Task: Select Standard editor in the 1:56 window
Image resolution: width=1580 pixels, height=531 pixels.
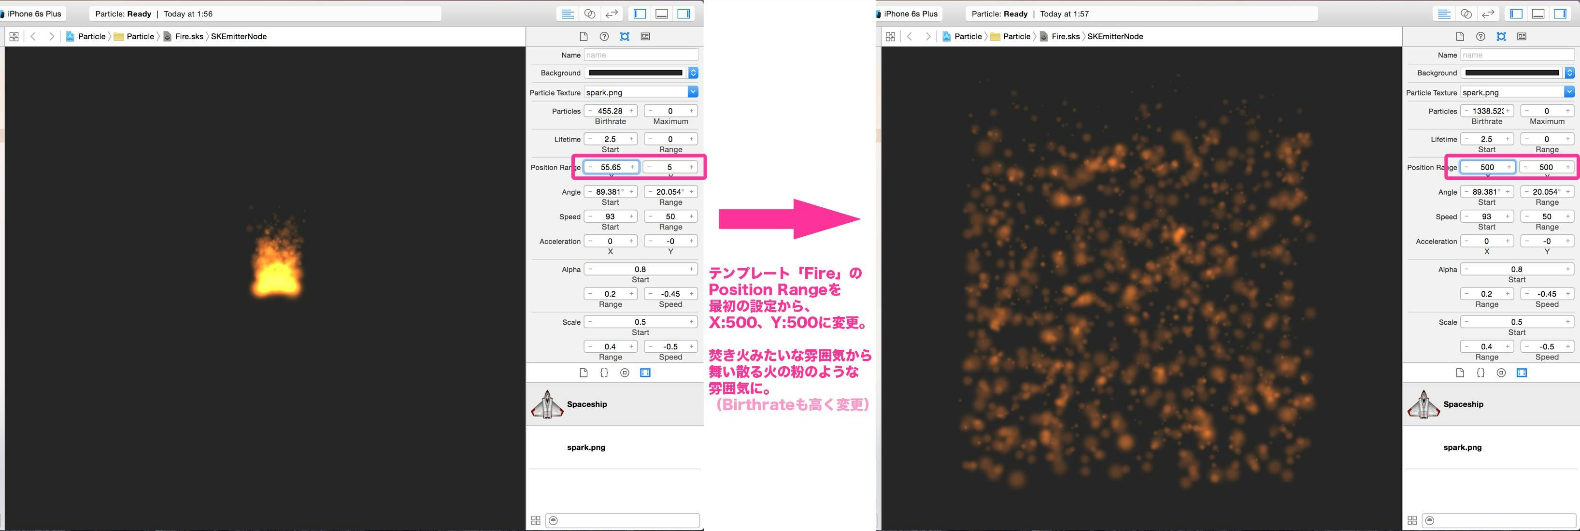Action: click(x=568, y=14)
